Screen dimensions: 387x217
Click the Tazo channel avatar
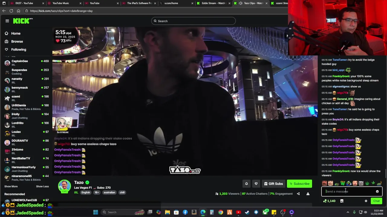(x=64, y=186)
